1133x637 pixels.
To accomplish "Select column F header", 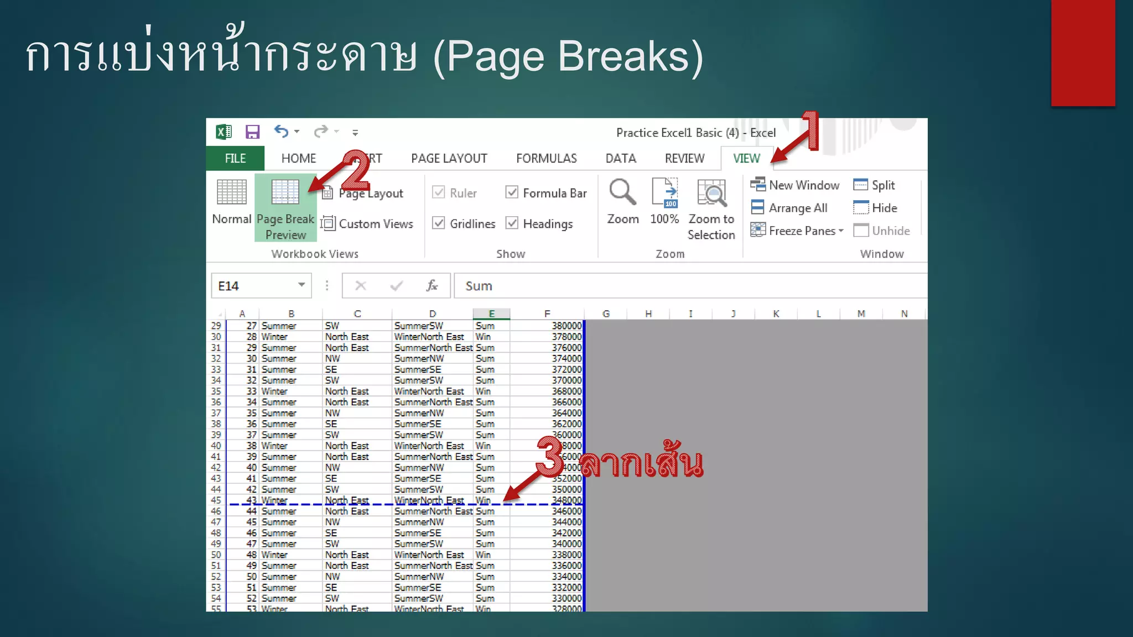I will (547, 314).
